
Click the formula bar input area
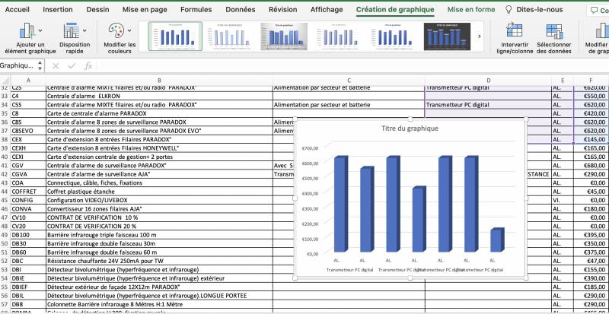click(x=352, y=66)
